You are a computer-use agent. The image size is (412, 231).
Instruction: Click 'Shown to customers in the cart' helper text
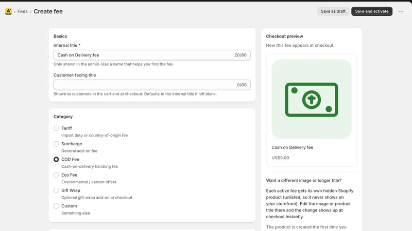pos(135,94)
